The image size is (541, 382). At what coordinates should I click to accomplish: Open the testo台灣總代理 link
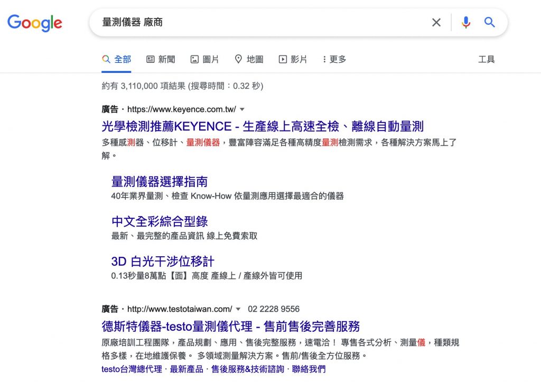[132, 369]
